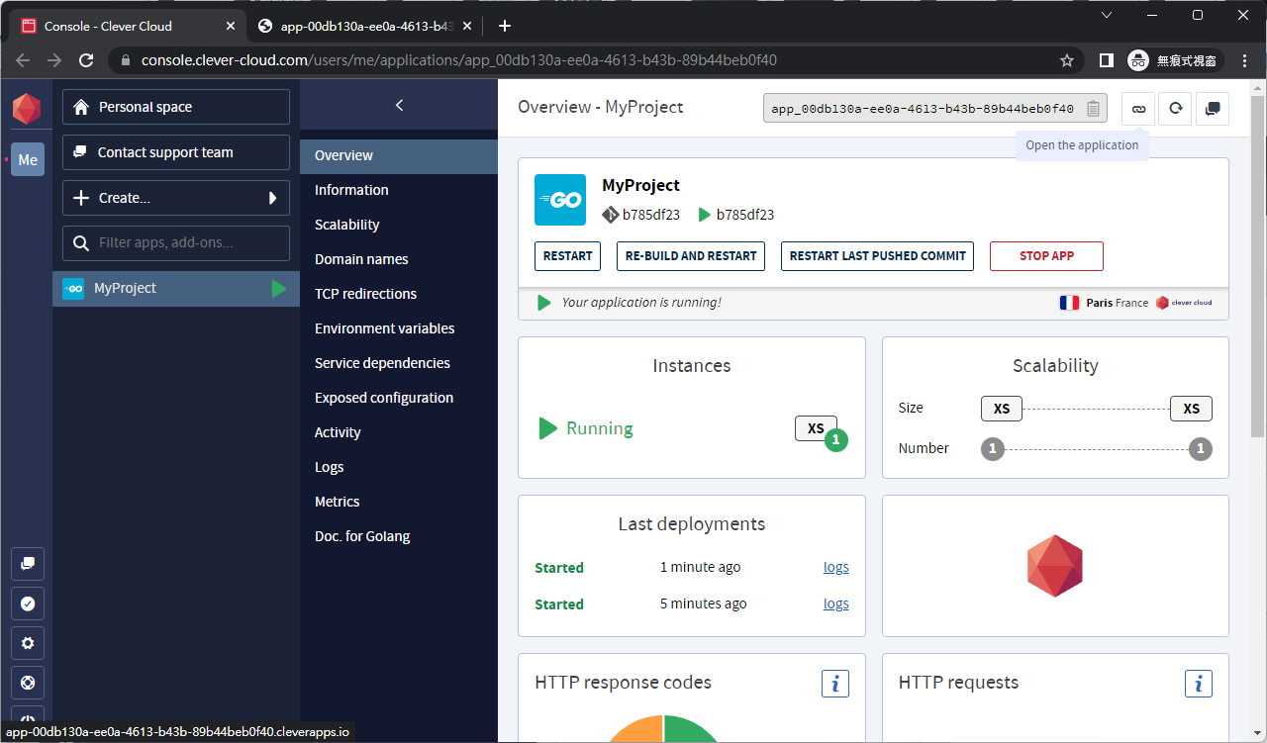Go back with the browser back arrow
The height and width of the screenshot is (743, 1267).
[23, 60]
